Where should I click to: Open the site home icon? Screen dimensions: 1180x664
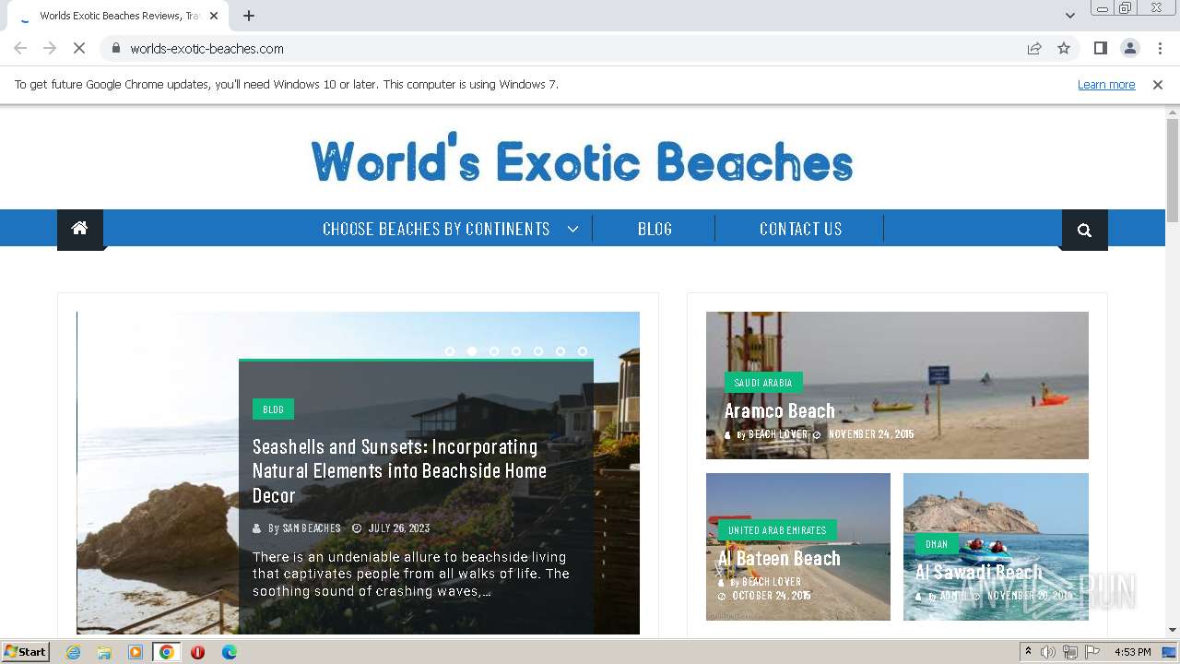click(x=80, y=229)
